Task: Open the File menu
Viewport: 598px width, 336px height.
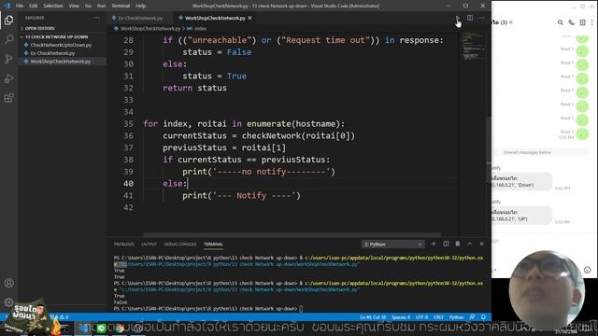Action: point(20,6)
